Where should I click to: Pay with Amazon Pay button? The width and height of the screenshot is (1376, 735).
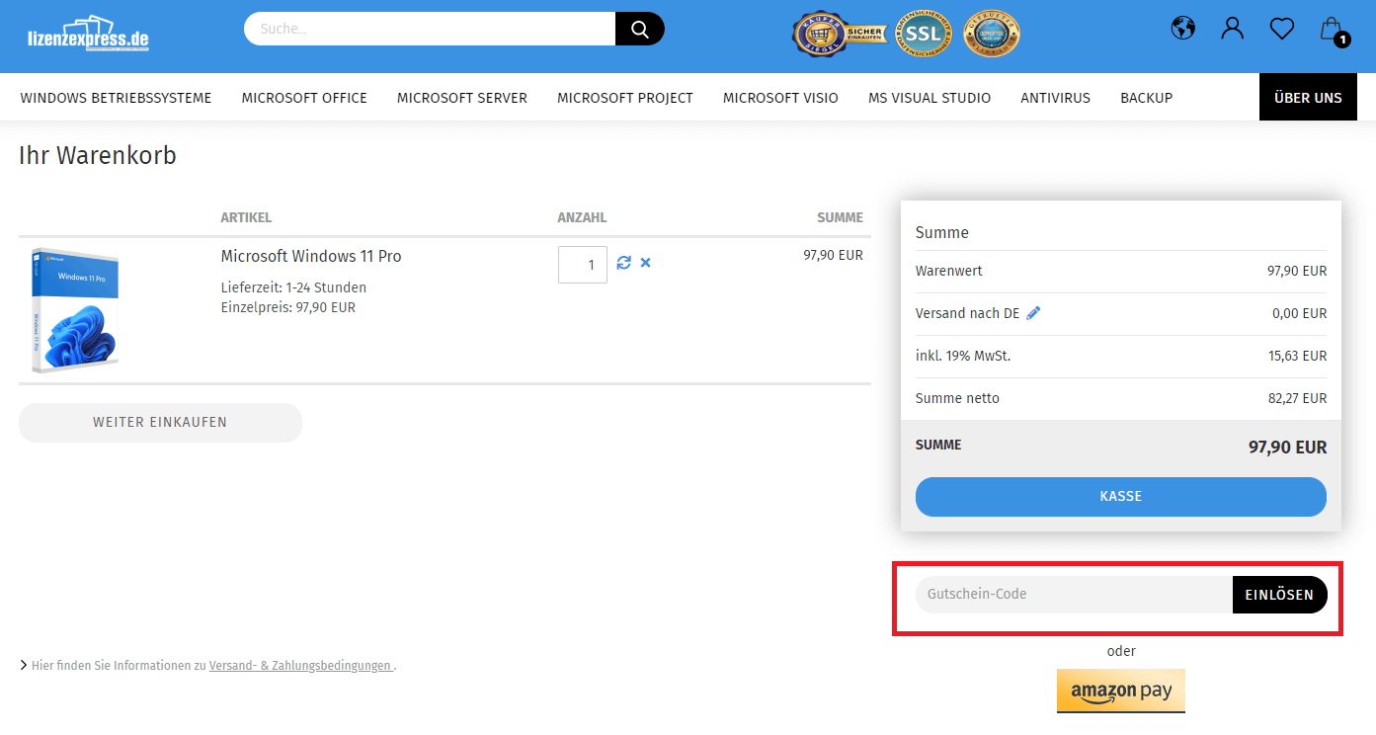click(1121, 691)
